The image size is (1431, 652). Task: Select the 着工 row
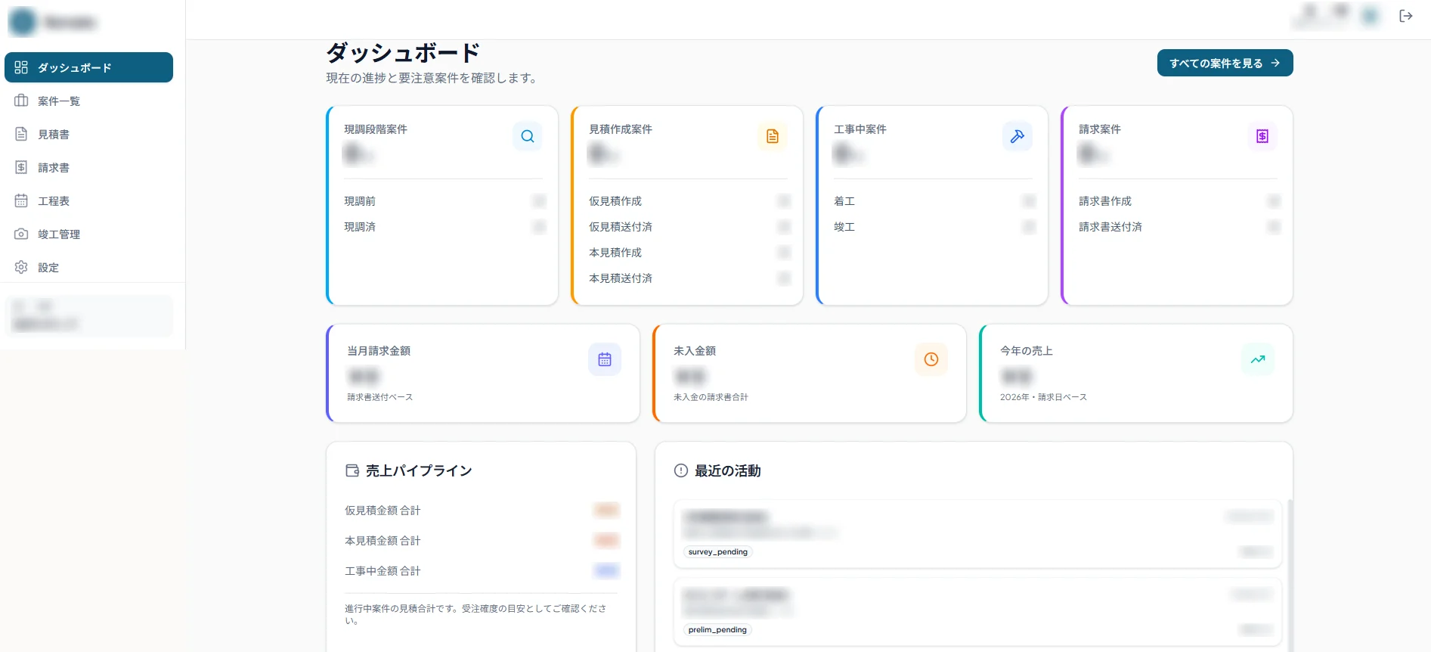point(934,201)
